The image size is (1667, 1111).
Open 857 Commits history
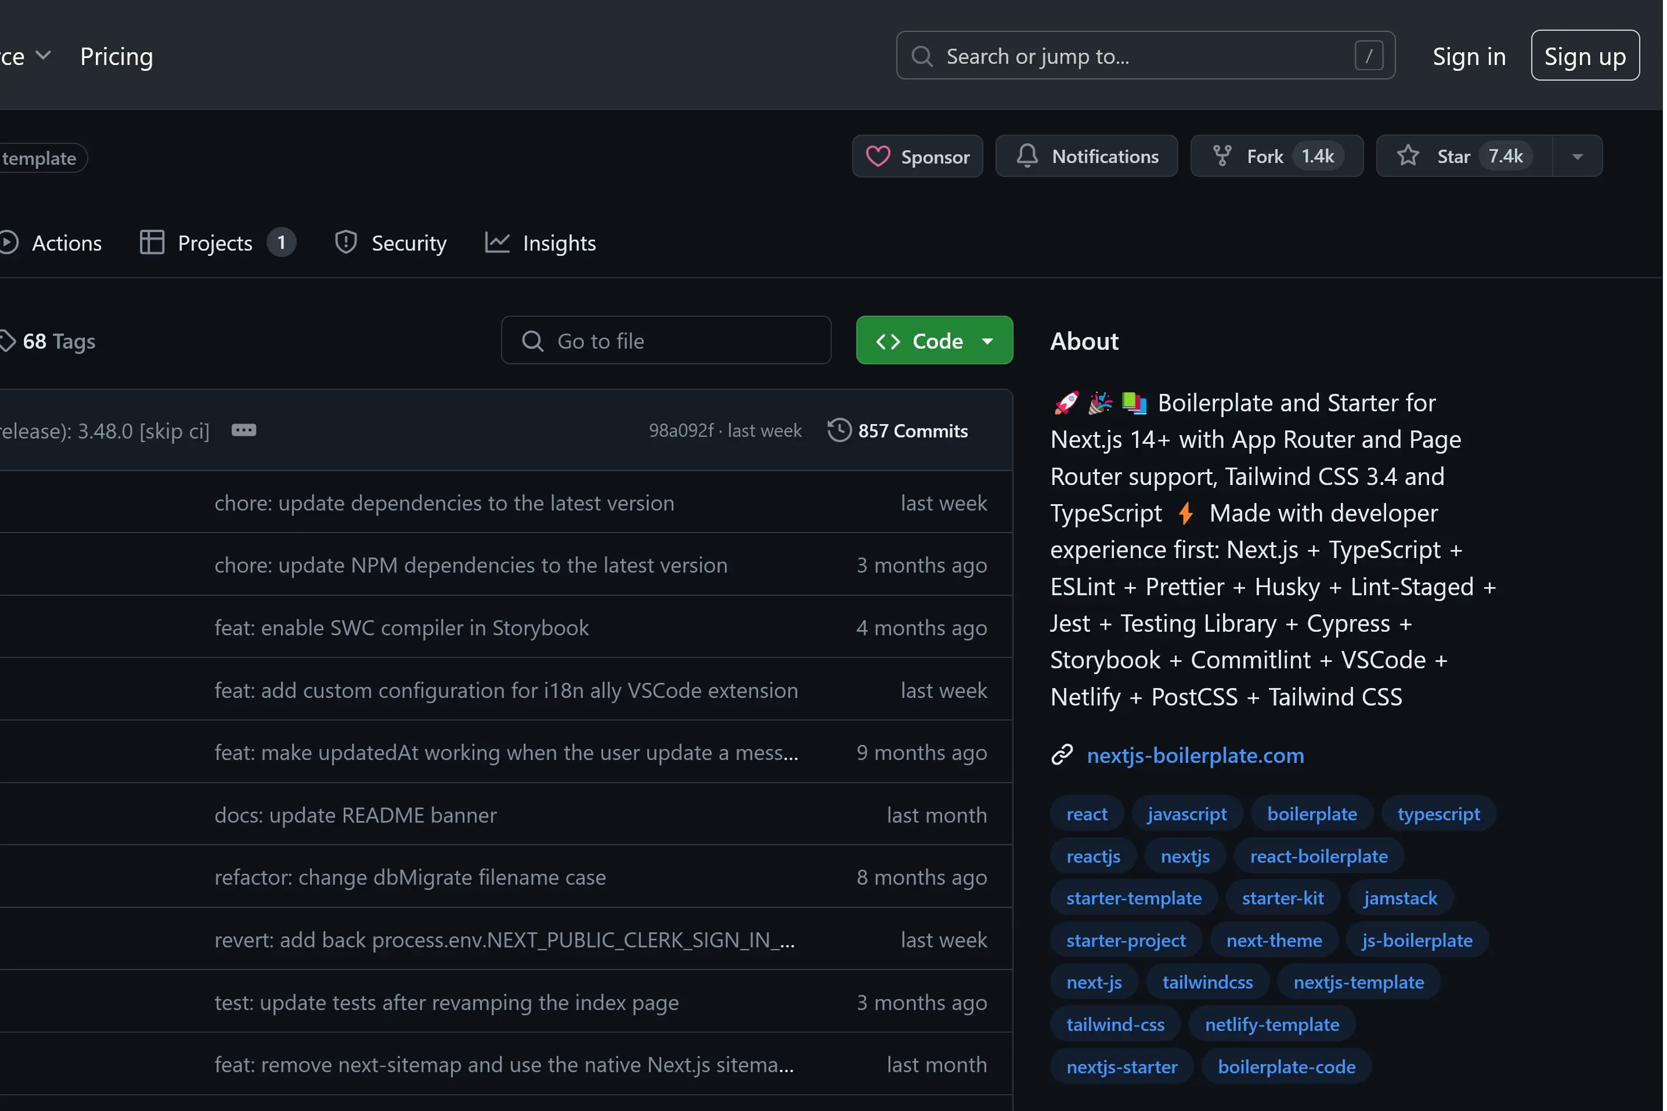897,430
